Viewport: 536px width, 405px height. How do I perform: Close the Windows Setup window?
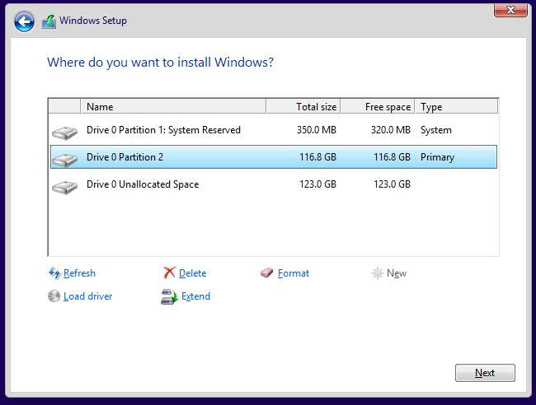click(x=510, y=11)
